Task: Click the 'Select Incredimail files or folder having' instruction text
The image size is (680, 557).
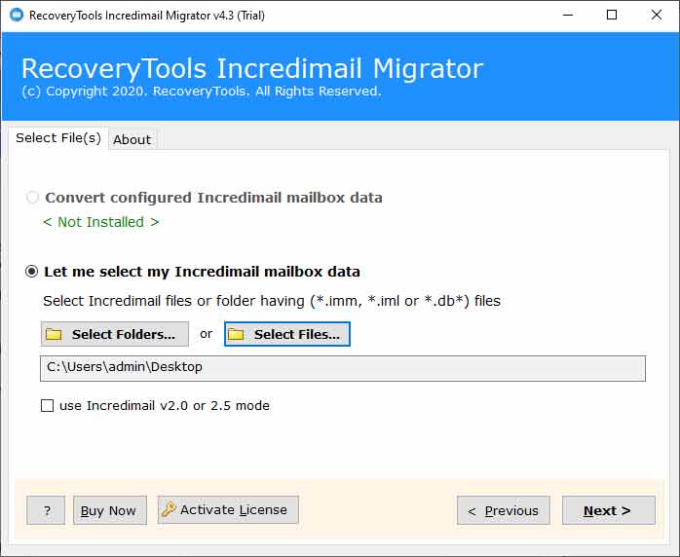Action: (x=272, y=301)
